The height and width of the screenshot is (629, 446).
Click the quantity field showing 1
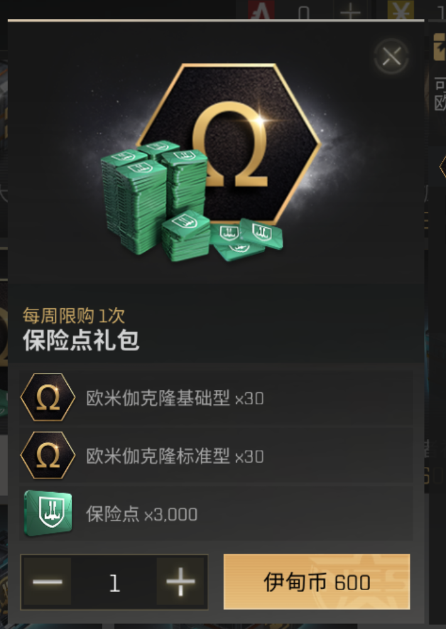(x=114, y=583)
